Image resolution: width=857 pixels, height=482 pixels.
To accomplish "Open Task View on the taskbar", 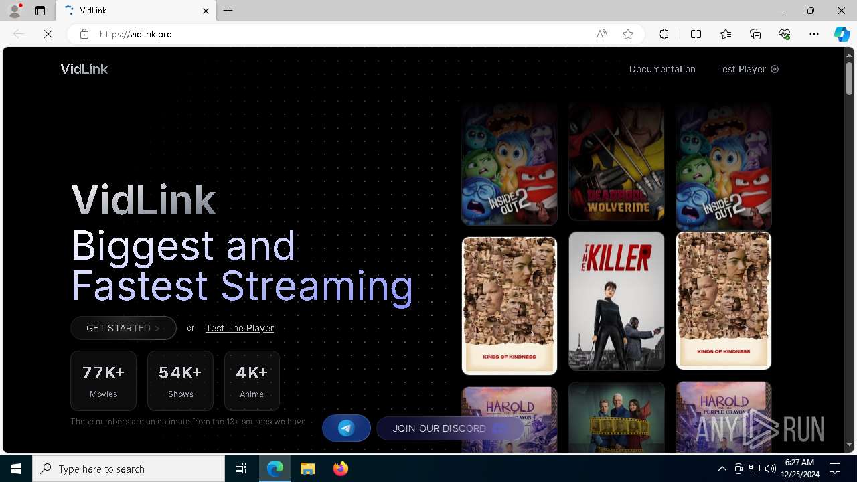I will [x=241, y=469].
